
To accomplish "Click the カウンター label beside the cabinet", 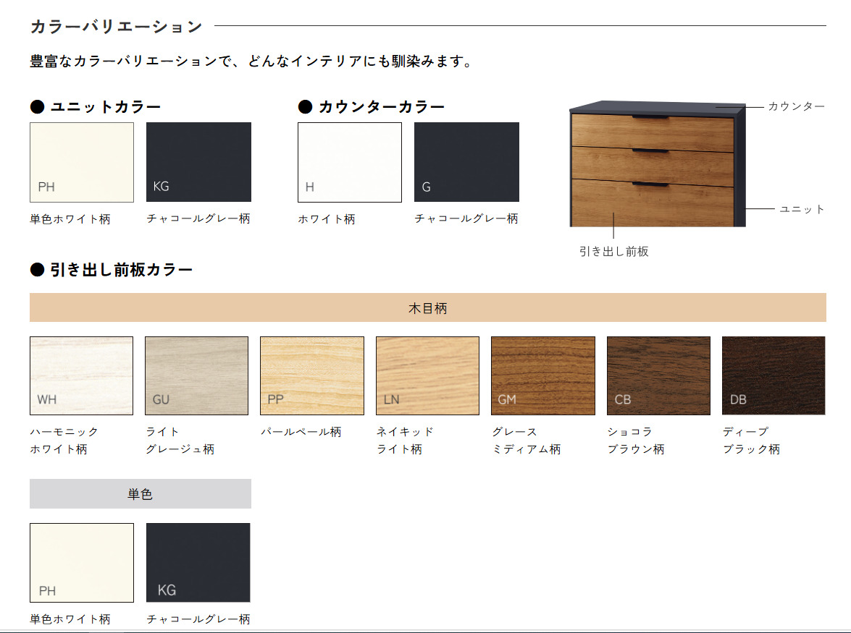I will pos(796,106).
